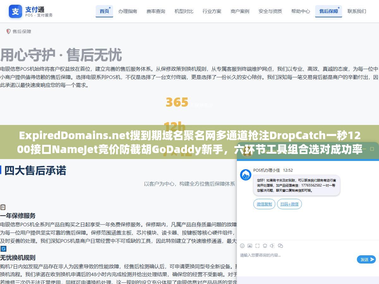Open 安全与资质 navigation item
The width and height of the screenshot is (379, 284).
click(270, 11)
